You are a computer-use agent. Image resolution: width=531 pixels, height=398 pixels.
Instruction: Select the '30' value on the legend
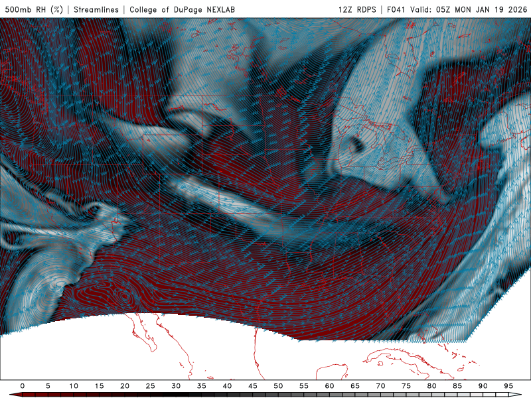coord(176,386)
